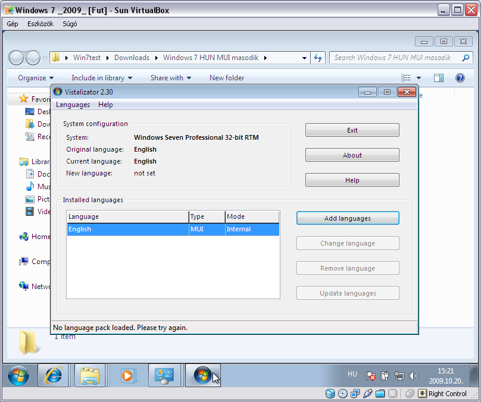Click the HU language indicator
481x402 pixels.
click(x=352, y=374)
